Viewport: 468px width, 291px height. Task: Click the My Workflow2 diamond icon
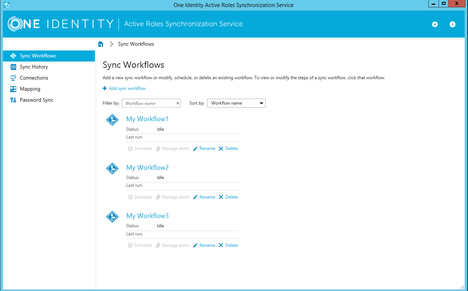(112, 168)
